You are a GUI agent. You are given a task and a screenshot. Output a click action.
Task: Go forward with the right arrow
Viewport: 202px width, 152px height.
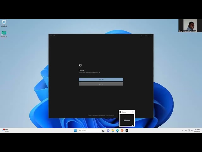[54, 35]
